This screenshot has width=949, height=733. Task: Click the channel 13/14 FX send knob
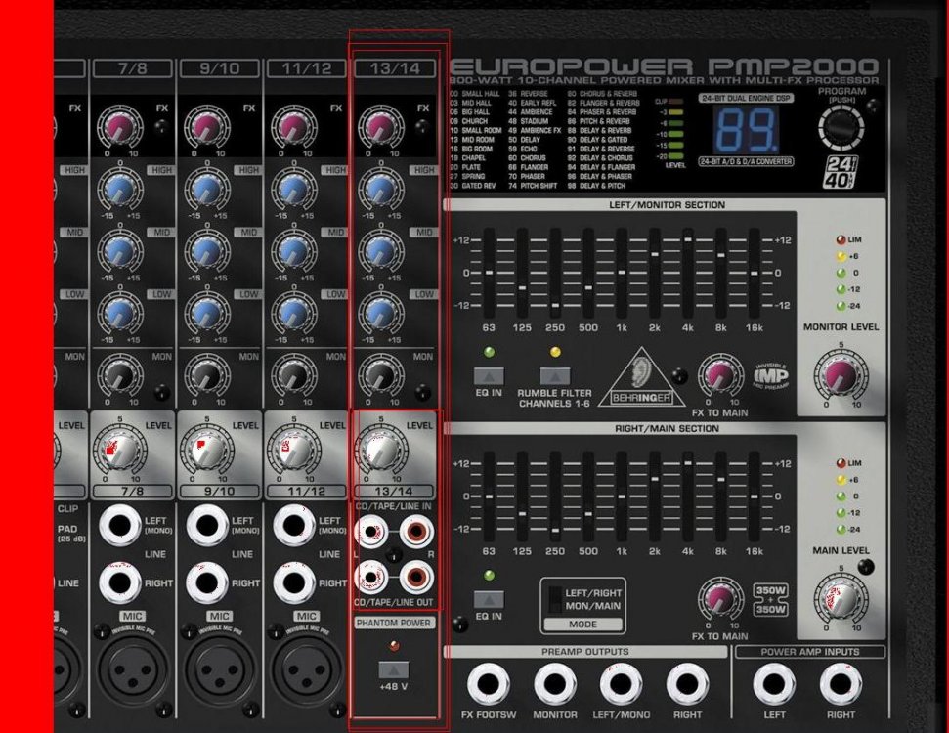(381, 128)
